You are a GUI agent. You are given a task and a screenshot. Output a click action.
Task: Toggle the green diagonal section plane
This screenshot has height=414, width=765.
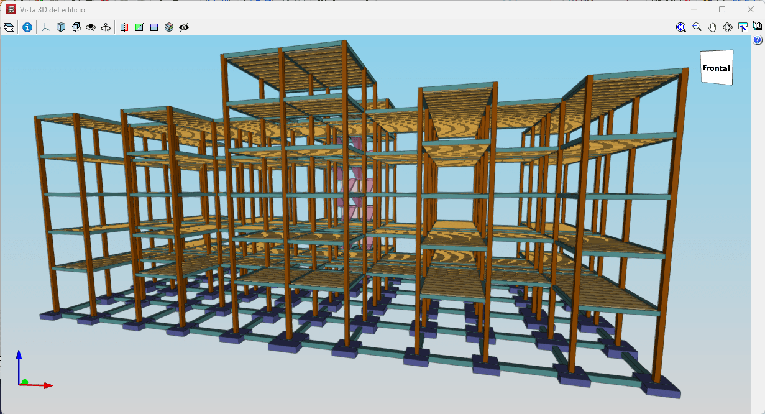tap(139, 27)
